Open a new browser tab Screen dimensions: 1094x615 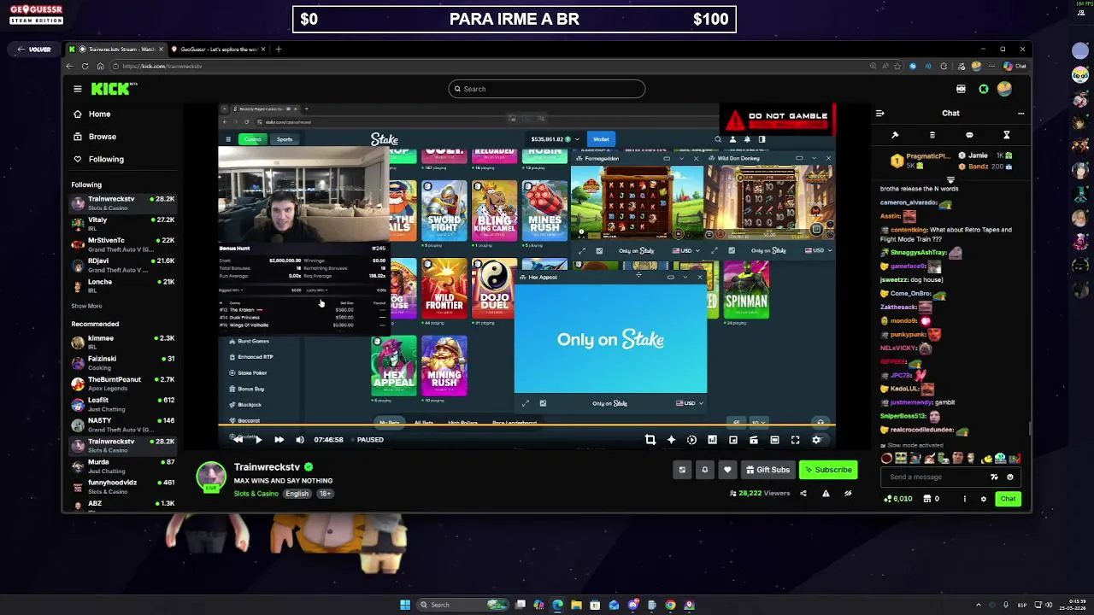[x=278, y=50]
